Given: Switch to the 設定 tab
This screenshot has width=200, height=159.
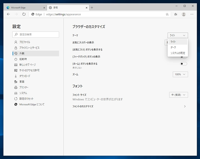Looking at the screenshot, I should (68, 8).
